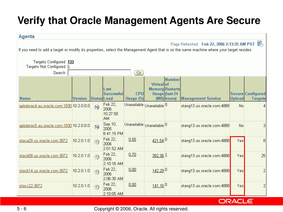Click Secure Upload No for apbderac5
Screen dimensions: 283x212
click(x=241, y=126)
